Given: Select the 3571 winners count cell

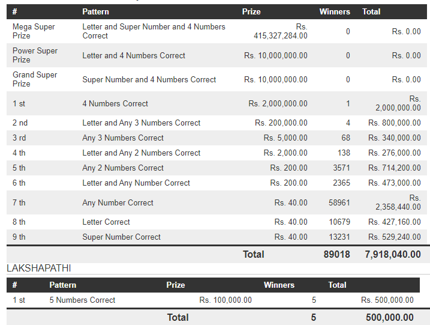Looking at the screenshot, I should 341,168.
